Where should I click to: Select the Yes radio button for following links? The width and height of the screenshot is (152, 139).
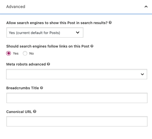[9, 53]
